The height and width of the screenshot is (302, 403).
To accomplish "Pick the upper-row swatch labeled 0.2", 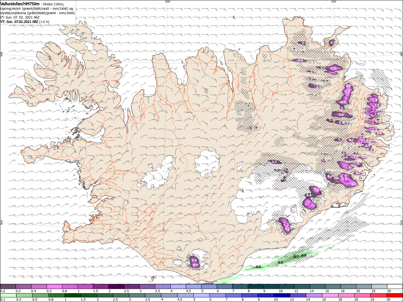I will pos(8,287).
